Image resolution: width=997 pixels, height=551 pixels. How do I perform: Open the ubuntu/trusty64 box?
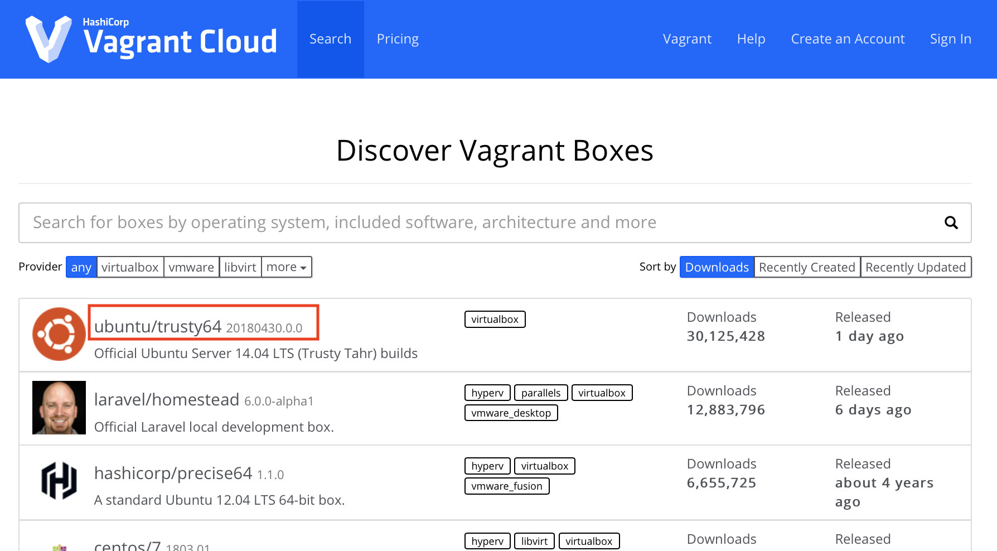[x=158, y=327]
